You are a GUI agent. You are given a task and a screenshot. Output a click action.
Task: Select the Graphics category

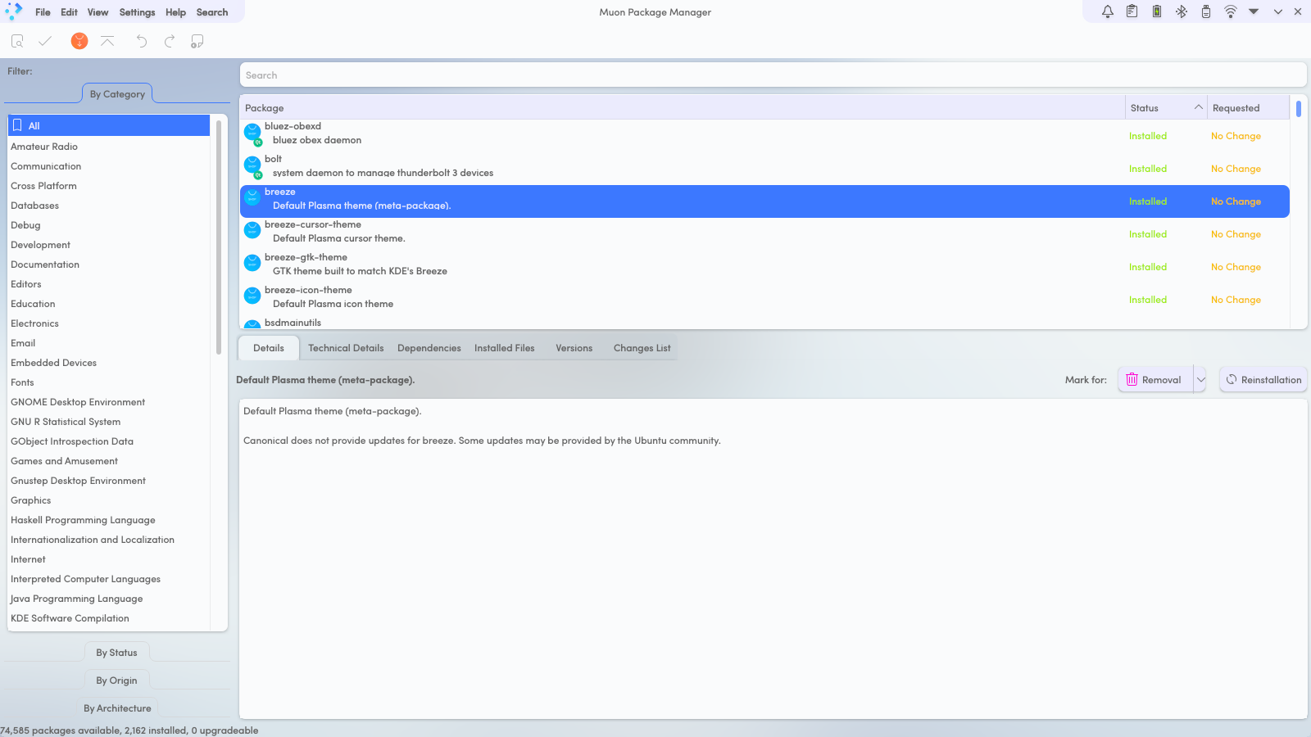pos(109,500)
